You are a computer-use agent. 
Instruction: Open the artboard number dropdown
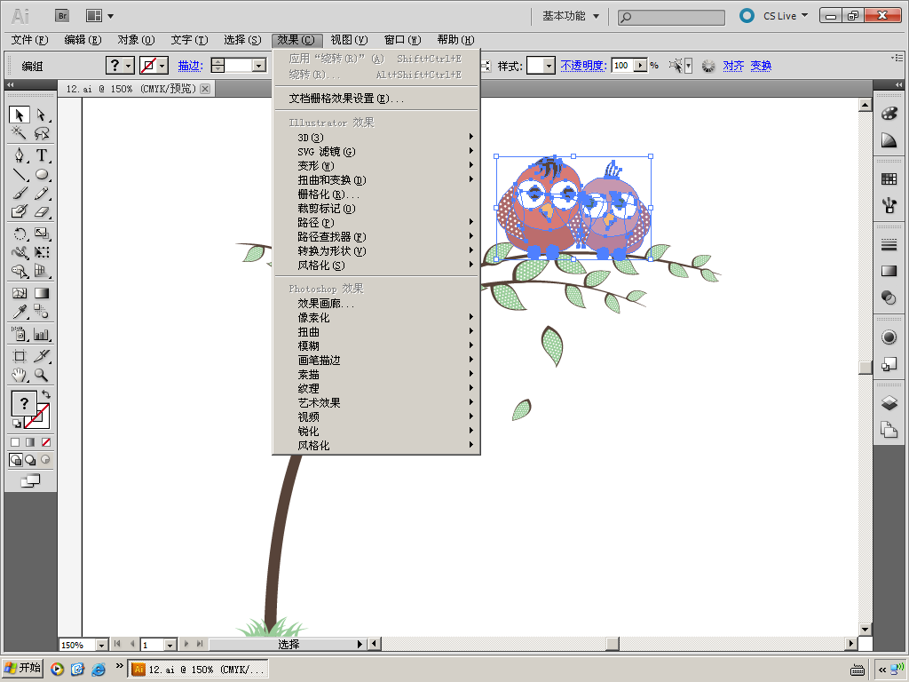click(170, 645)
